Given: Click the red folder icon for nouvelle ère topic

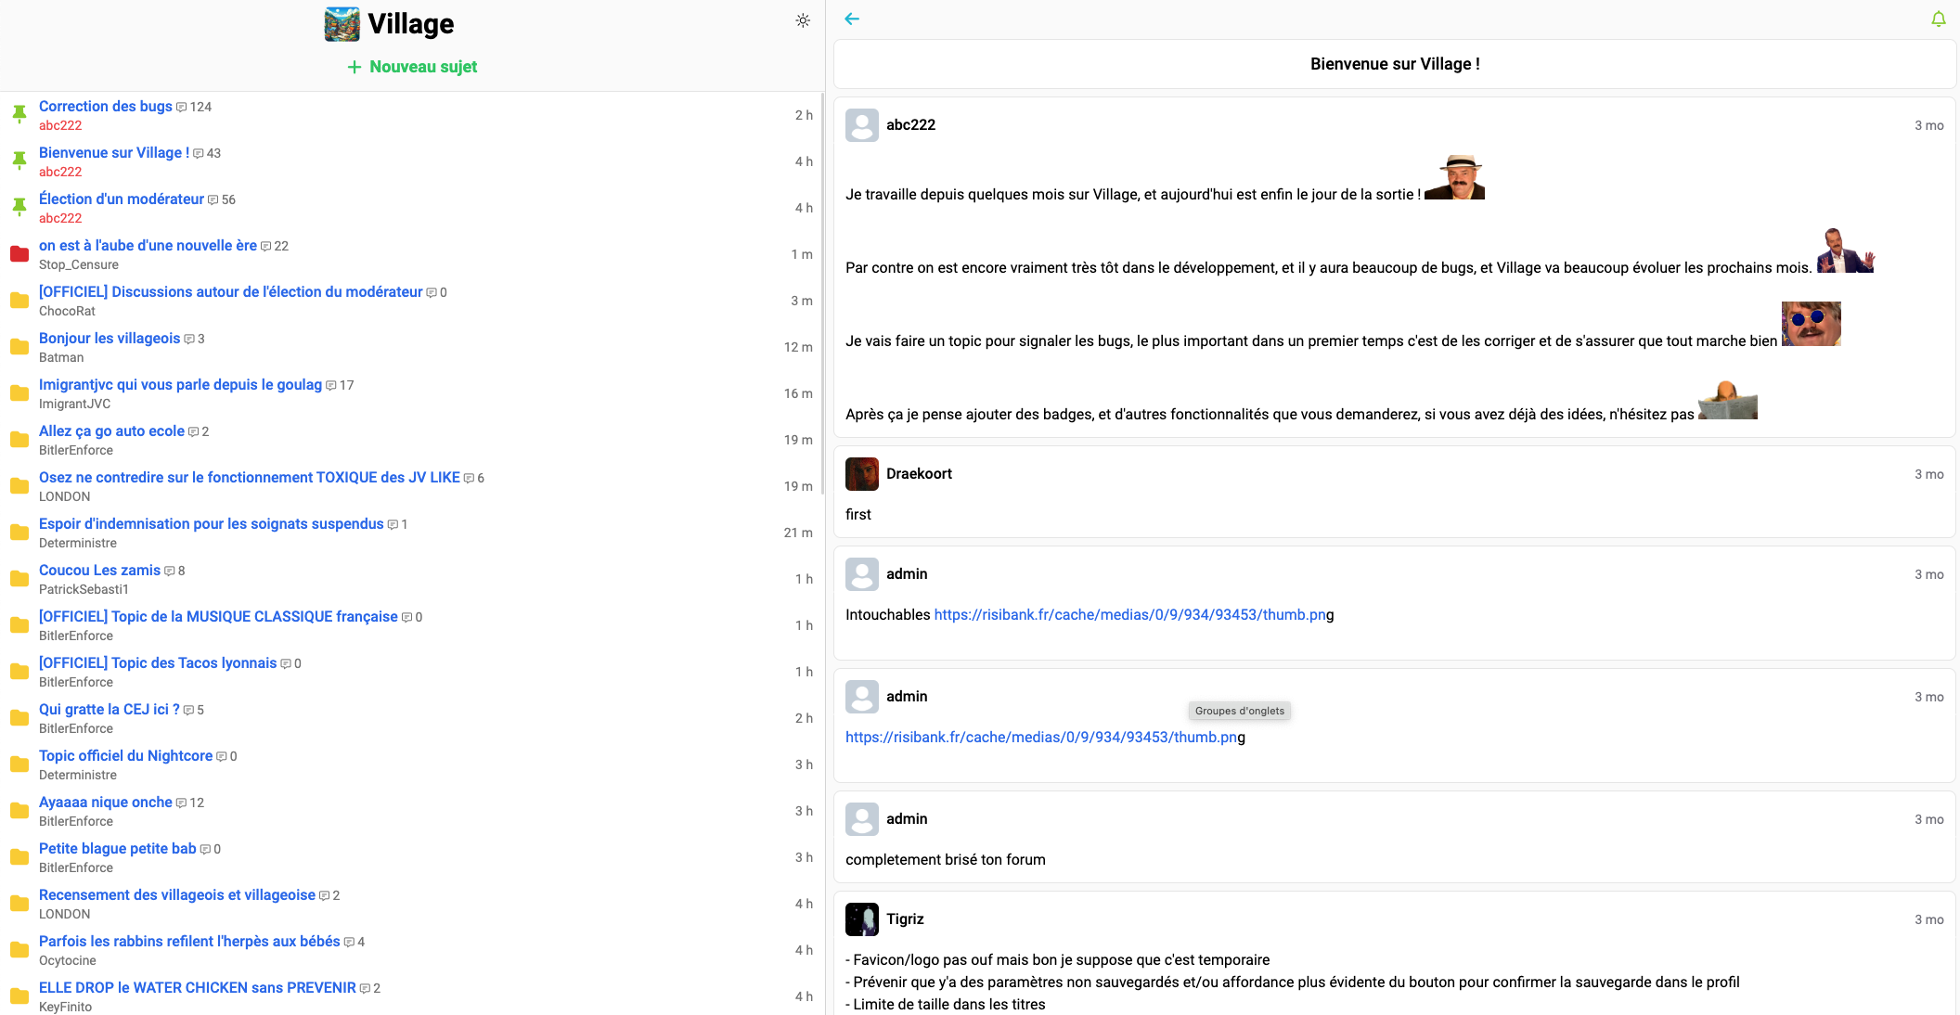Looking at the screenshot, I should coord(19,253).
